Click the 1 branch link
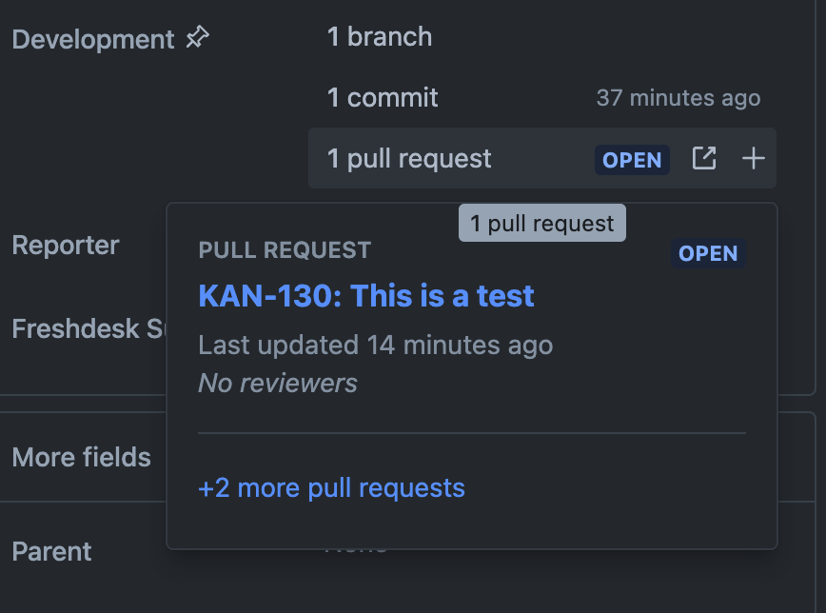 coord(379,37)
